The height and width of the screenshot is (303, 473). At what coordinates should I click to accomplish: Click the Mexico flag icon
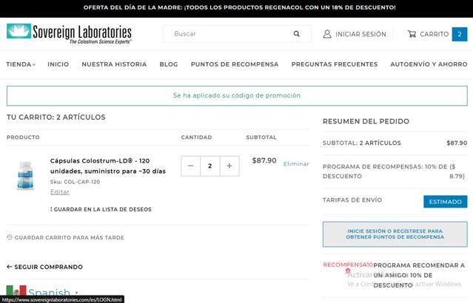coord(16,290)
